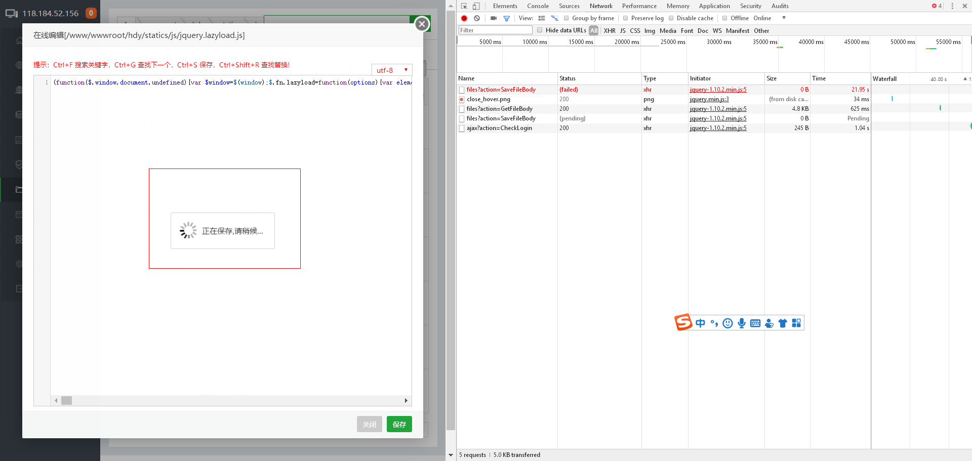Enable Group by frame checkbox
972x461 pixels.
coord(566,18)
